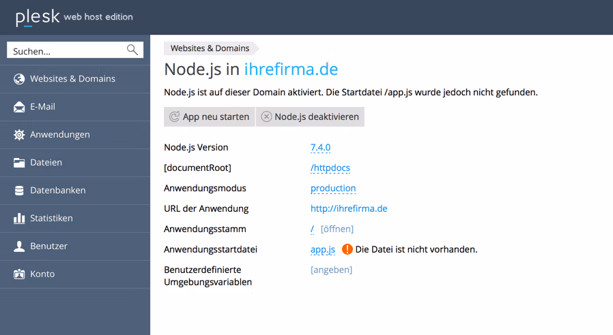This screenshot has height=335, width=613.
Task: Click the database Datenbanken icon
Action: (x=19, y=191)
